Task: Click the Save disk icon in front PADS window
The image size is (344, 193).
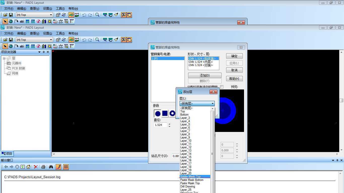Action: (11, 40)
